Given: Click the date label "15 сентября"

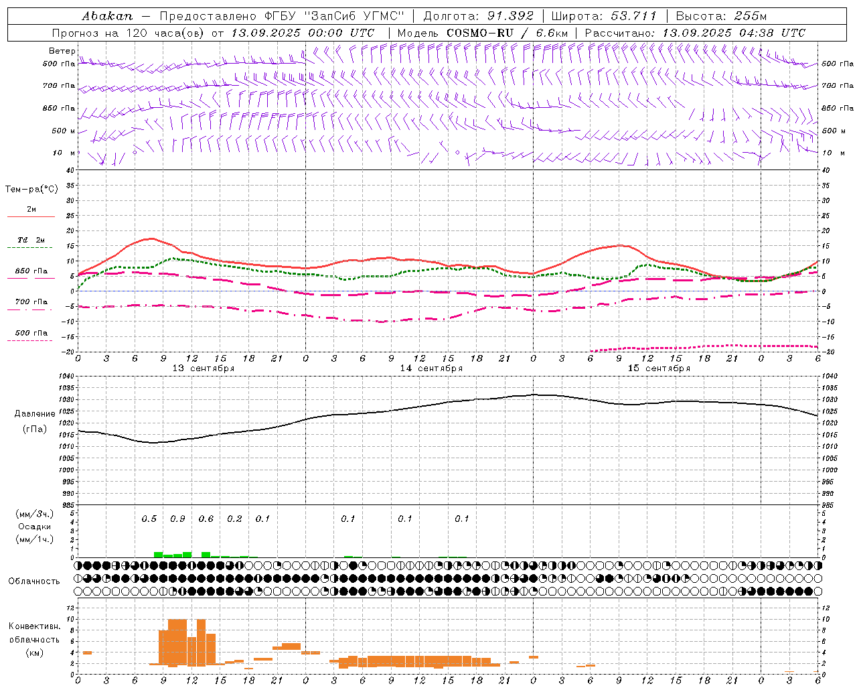Looking at the screenshot, I should [x=659, y=368].
